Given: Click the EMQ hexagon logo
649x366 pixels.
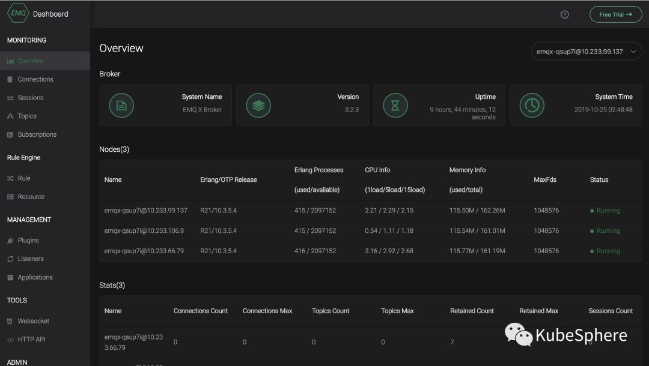Looking at the screenshot, I should tap(18, 13).
